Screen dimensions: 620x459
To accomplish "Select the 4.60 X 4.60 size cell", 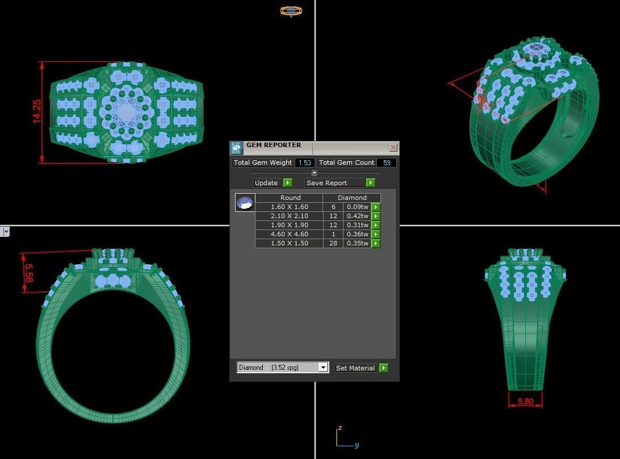I will point(290,234).
